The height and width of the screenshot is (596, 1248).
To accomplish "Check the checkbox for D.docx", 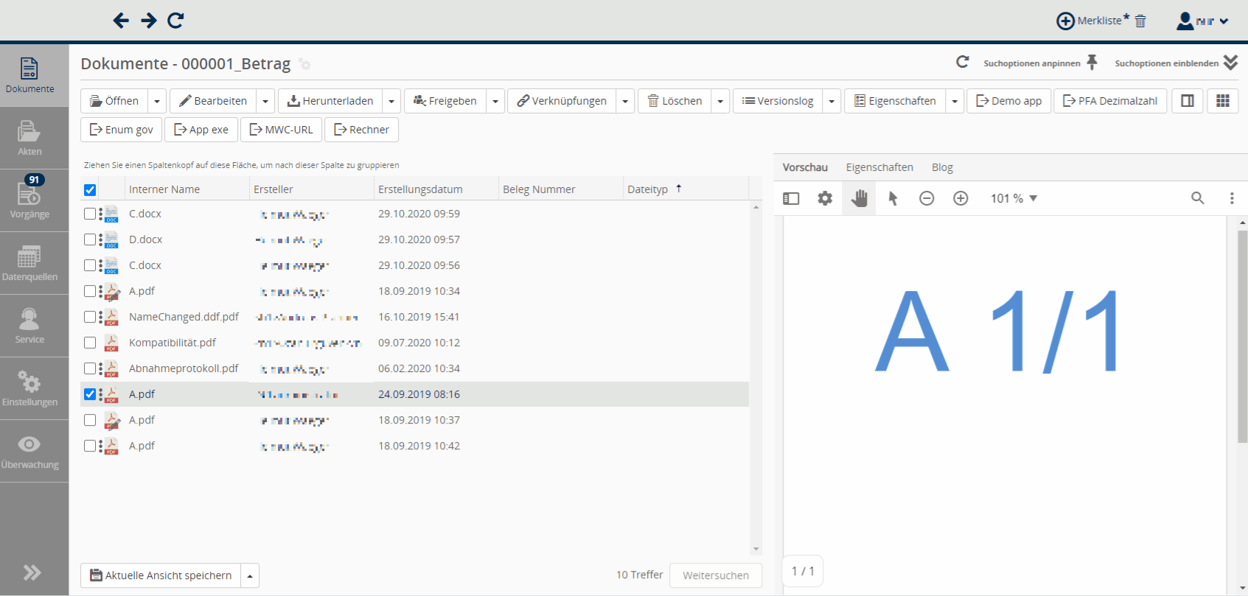I will coord(90,239).
